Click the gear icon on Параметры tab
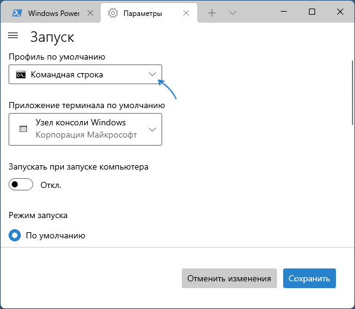355x309 pixels. pyautogui.click(x=113, y=13)
